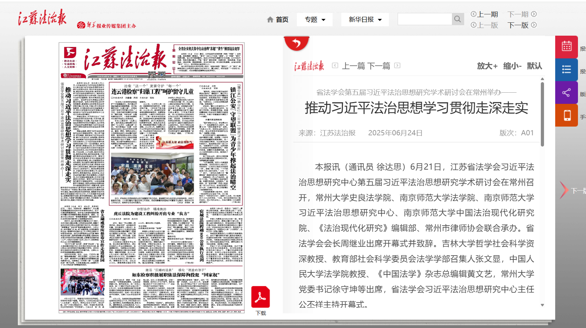Click the circled arrow beside 下一期
586x328 pixels.
tap(534, 14)
